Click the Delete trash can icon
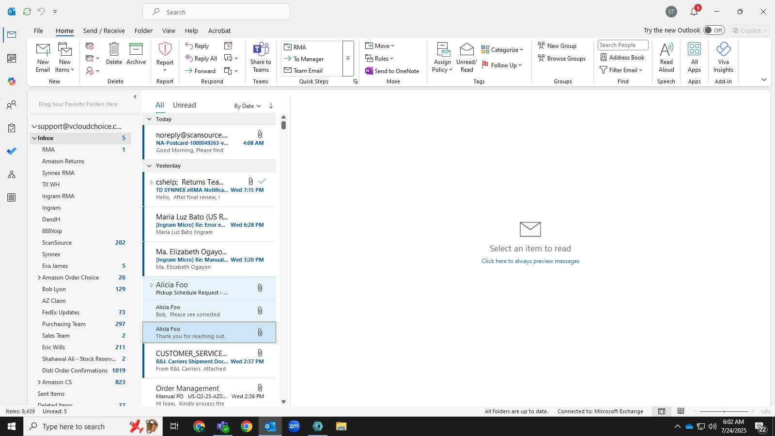Viewport: 775px width, 436px height. pos(114,49)
